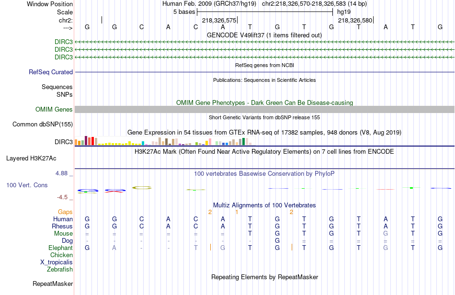
Task: Open the '100 vertebrates Basewise Conservation by PhyloP' title
Action: (264, 174)
